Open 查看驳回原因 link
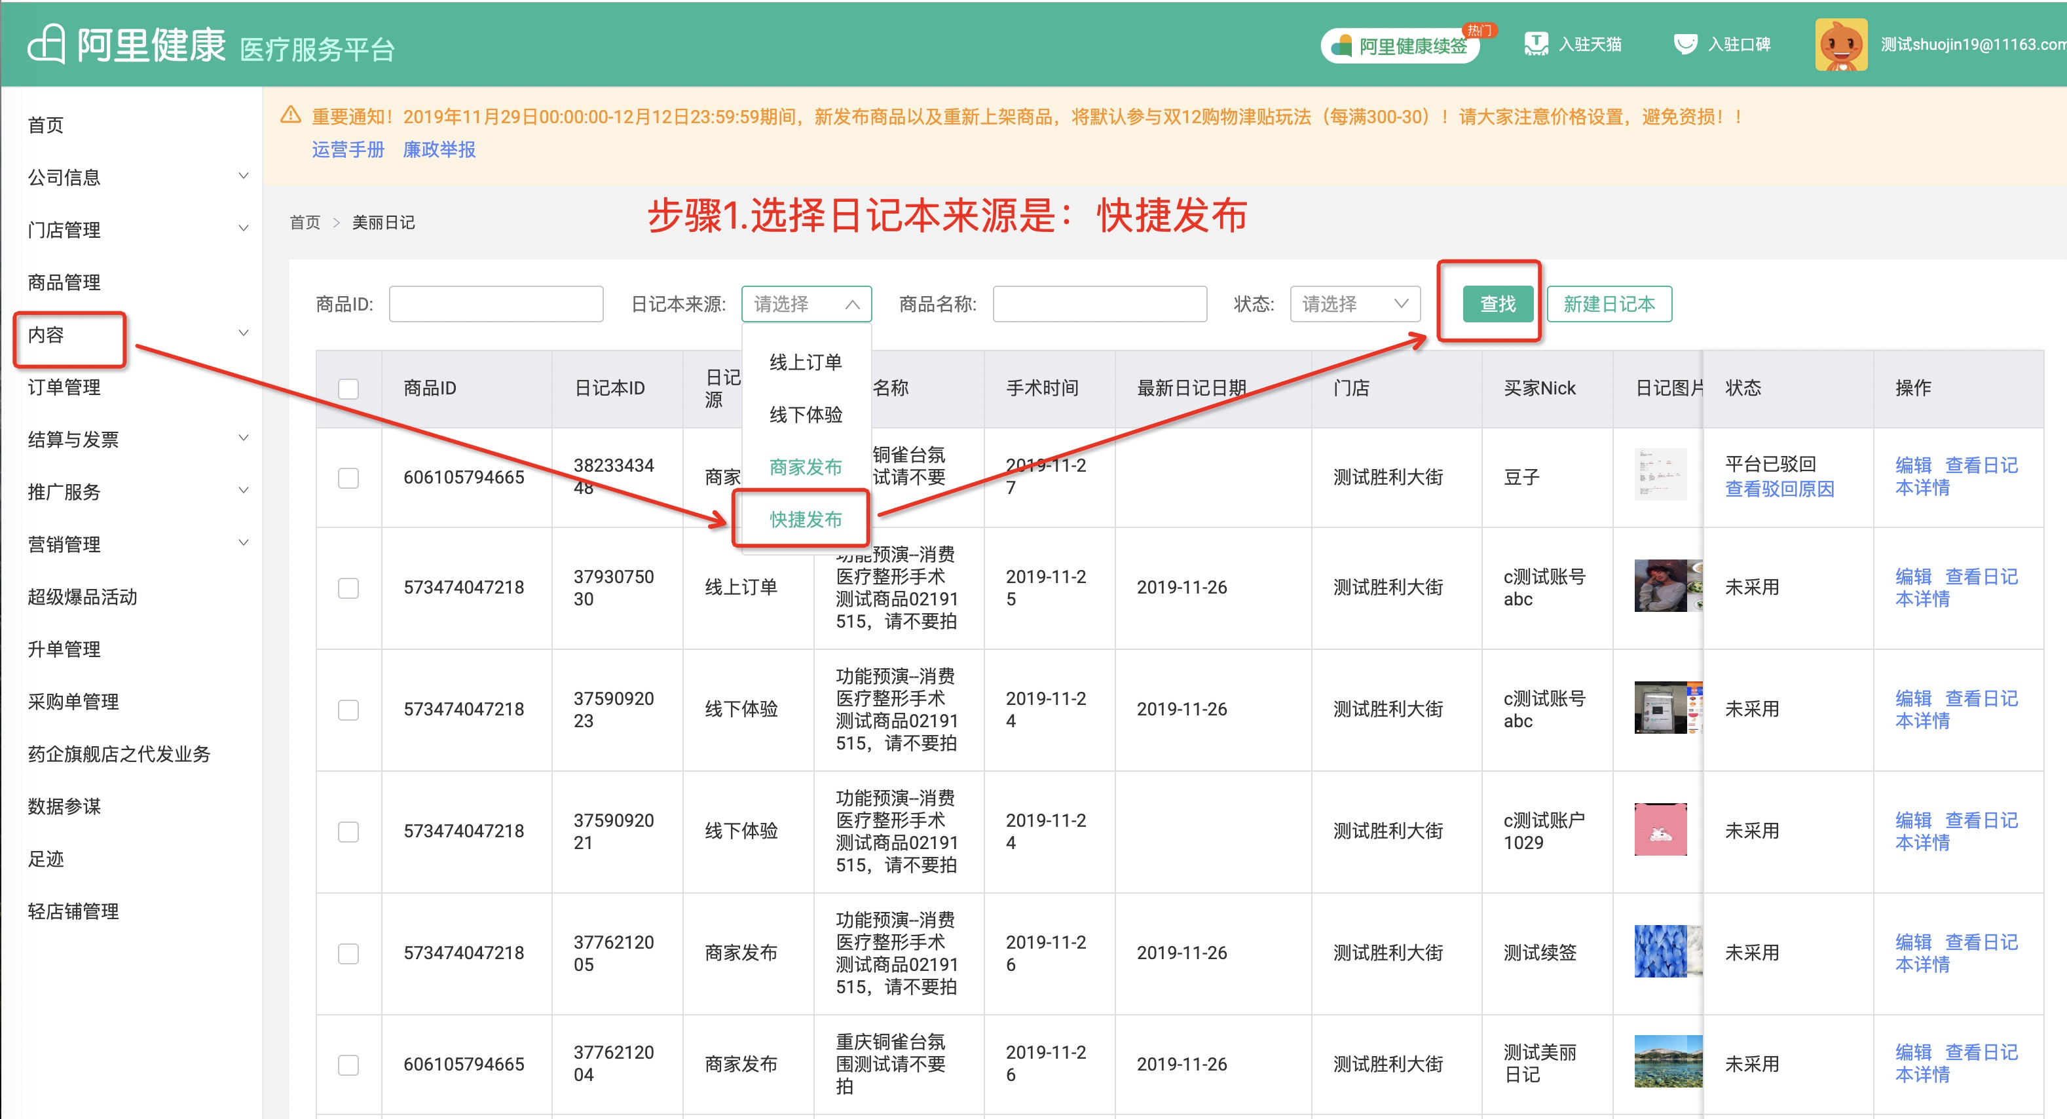Image resolution: width=2067 pixels, height=1119 pixels. [x=1779, y=489]
